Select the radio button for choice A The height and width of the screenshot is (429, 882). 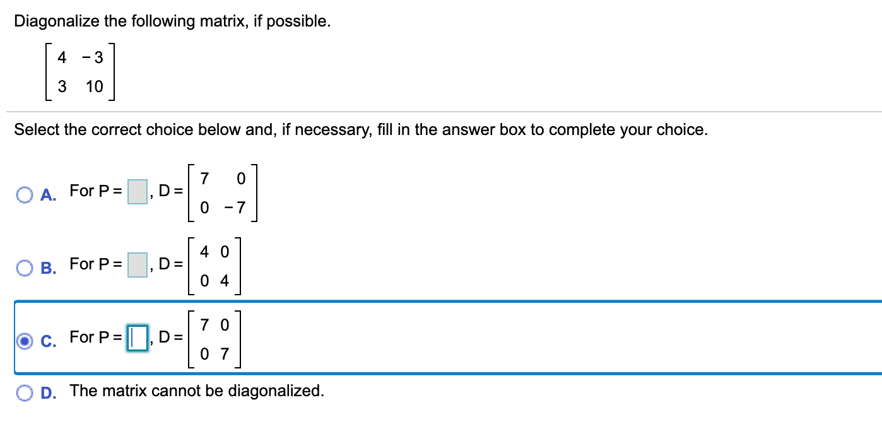click(x=25, y=195)
